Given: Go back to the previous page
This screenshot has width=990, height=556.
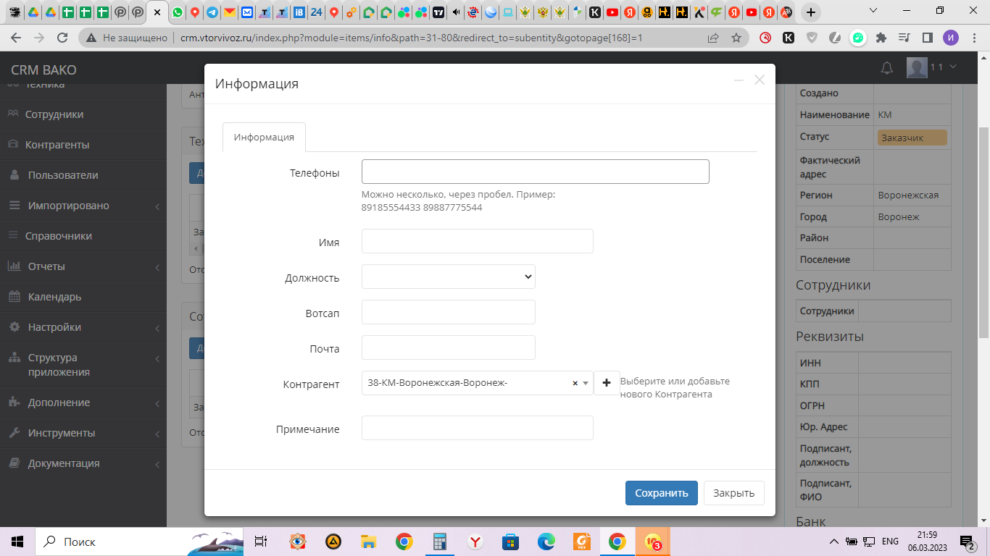Looking at the screenshot, I should [16, 38].
